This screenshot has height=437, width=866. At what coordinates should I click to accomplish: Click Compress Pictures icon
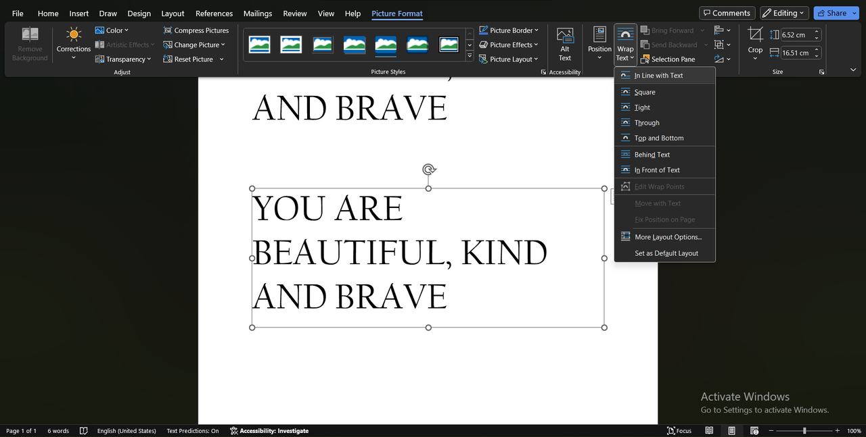168,30
